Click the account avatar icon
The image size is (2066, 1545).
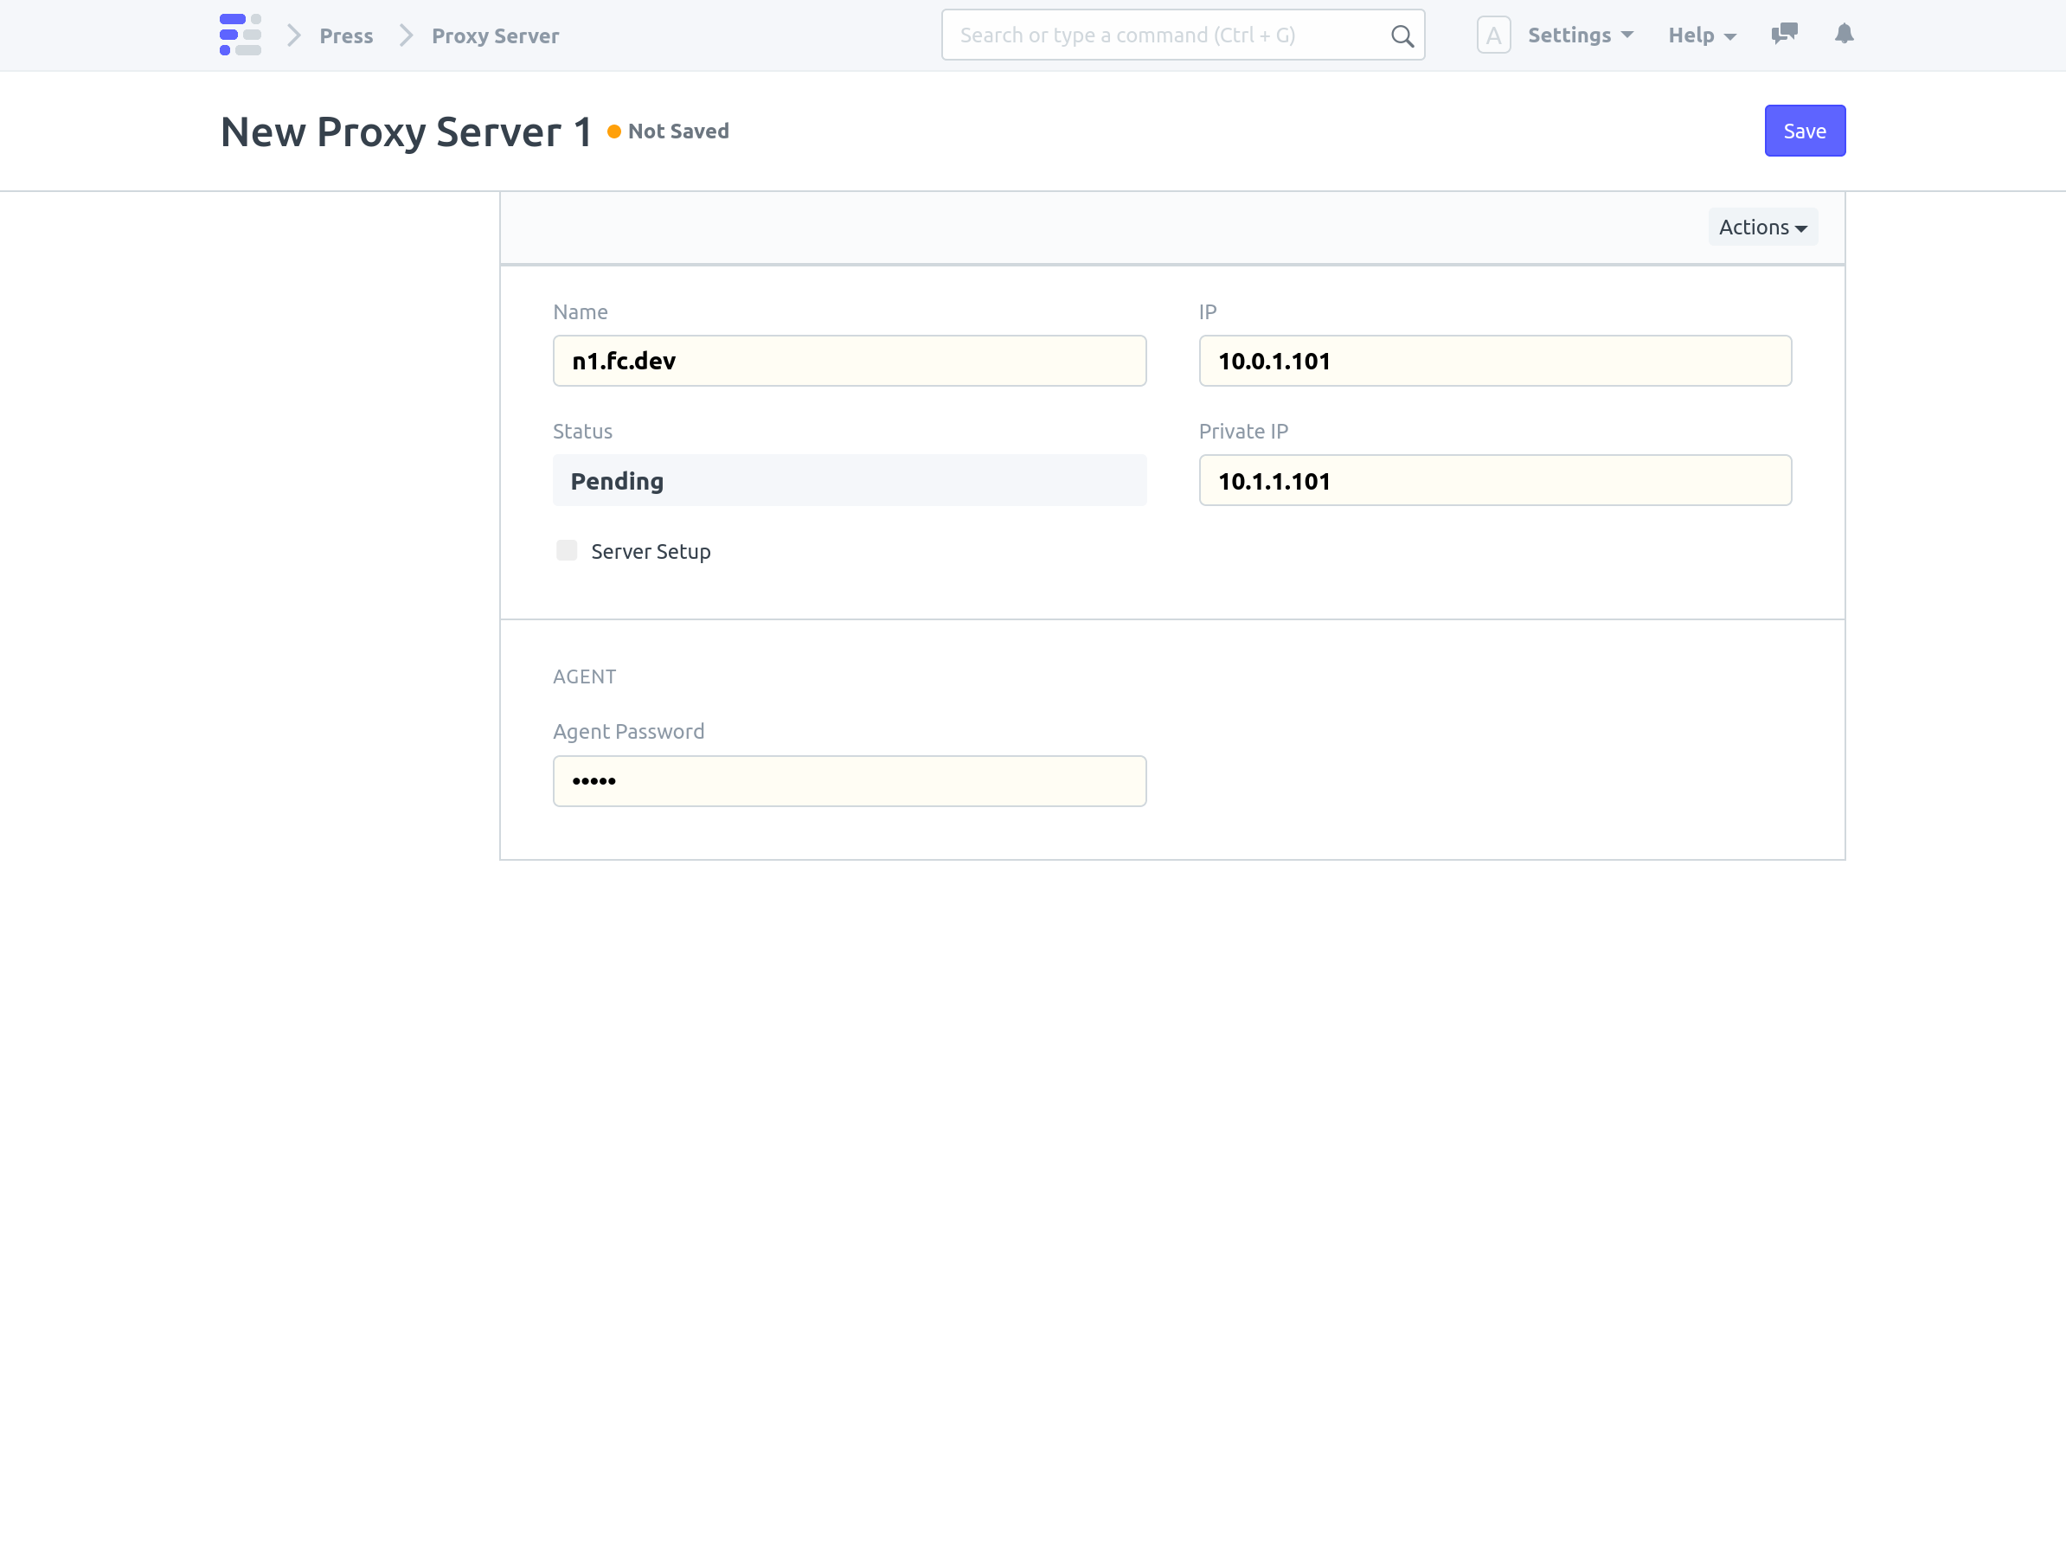[1493, 34]
